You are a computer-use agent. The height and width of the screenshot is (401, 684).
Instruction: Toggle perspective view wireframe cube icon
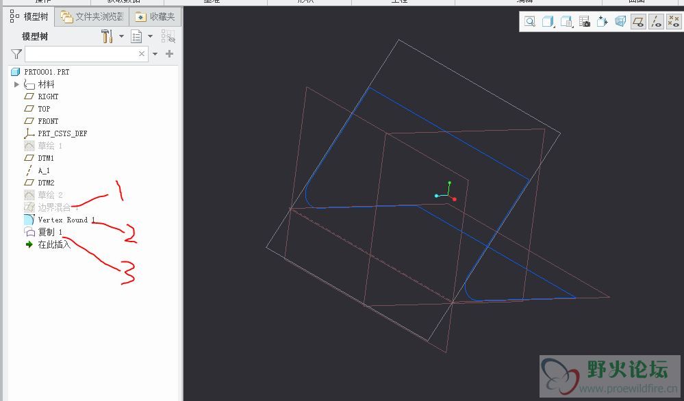[620, 21]
